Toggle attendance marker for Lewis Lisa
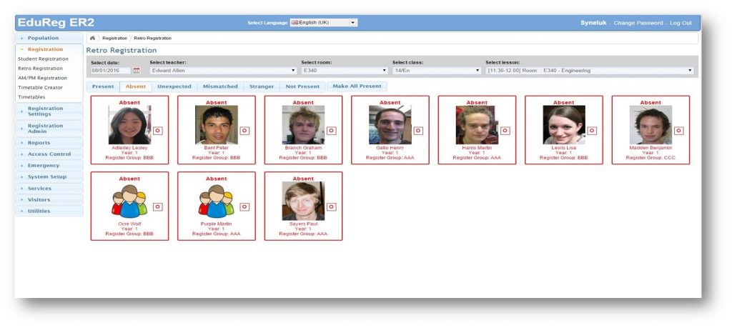This screenshot has width=732, height=328. tap(592, 131)
